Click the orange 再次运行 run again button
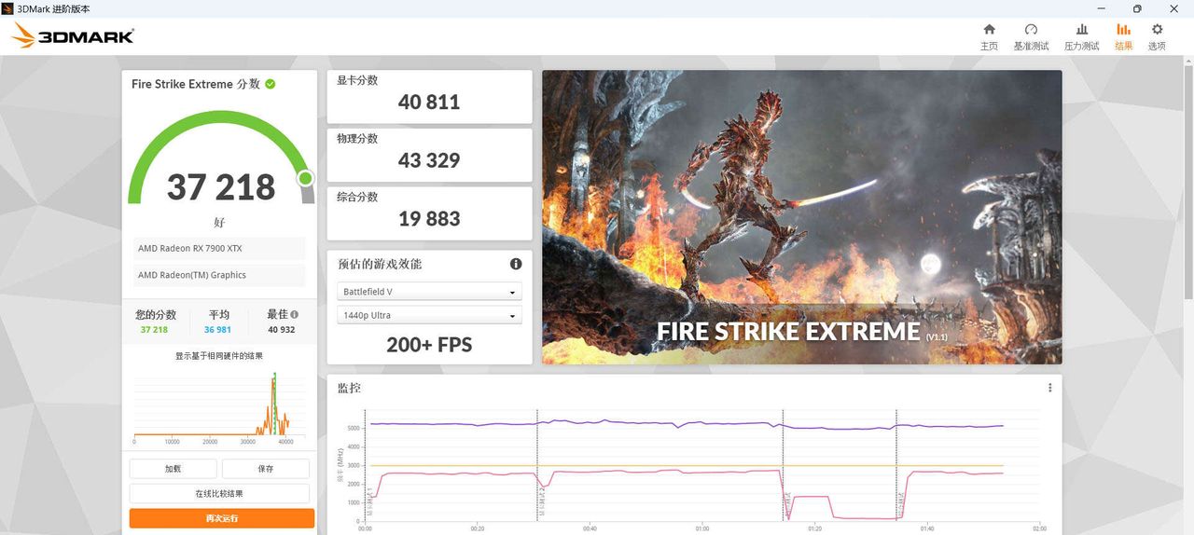This screenshot has width=1194, height=535. (x=222, y=518)
